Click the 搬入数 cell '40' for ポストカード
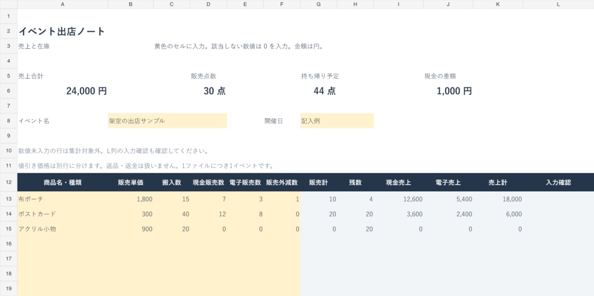 tap(172, 214)
